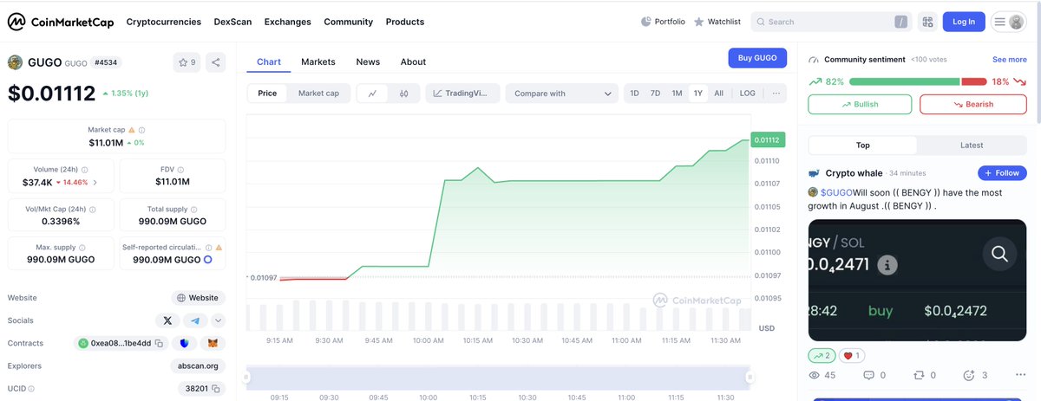Open the Compare with dropdown
This screenshot has height=401, width=1041.
pos(561,94)
